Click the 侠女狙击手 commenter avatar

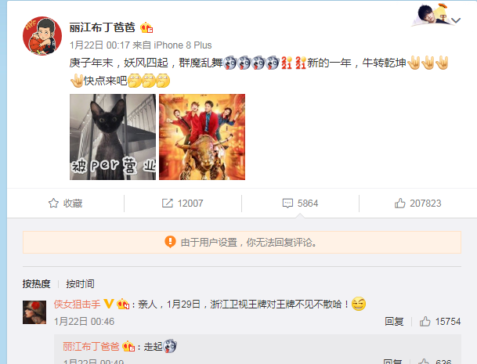(34, 312)
